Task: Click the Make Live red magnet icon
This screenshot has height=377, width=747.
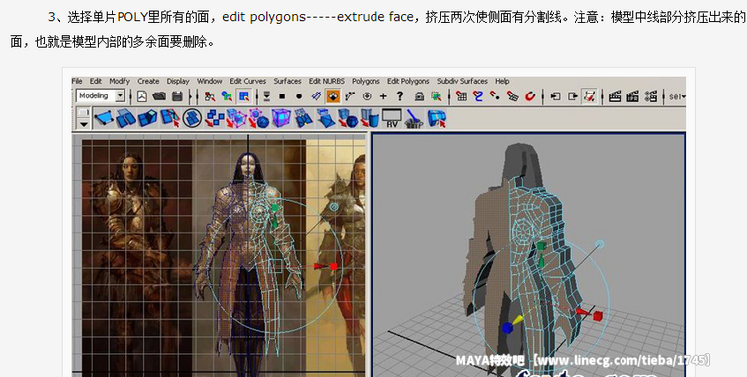Action: coord(530,96)
